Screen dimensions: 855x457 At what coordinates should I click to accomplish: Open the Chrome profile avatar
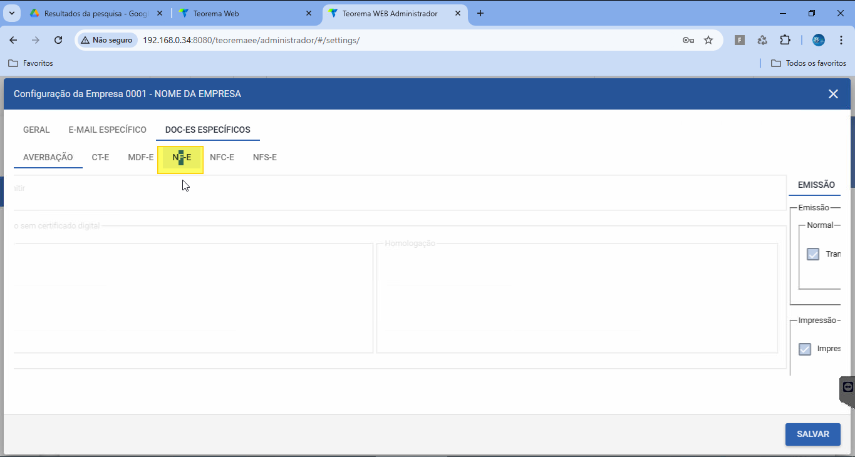(x=819, y=40)
